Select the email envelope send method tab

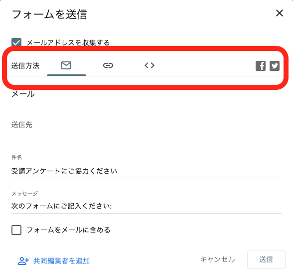[66, 65]
